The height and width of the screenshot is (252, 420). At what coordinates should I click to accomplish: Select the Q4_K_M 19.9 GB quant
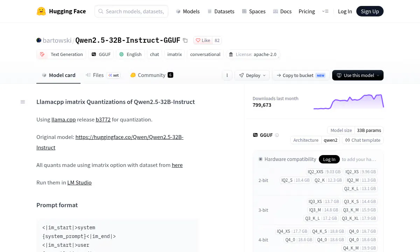(359, 248)
